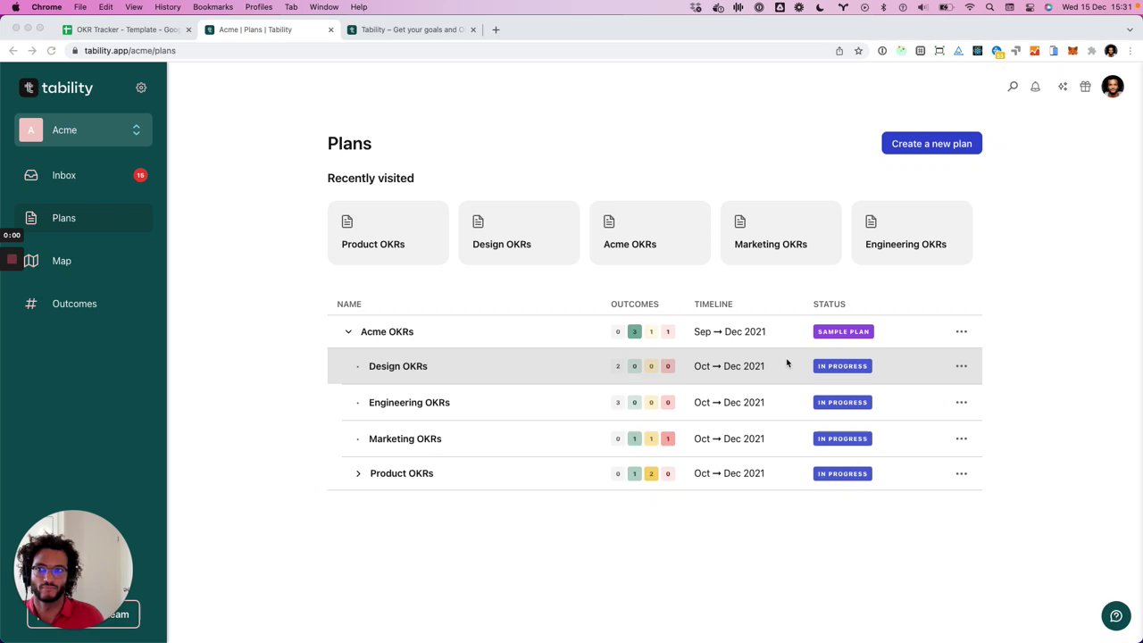The height and width of the screenshot is (643, 1143).
Task: Open Profiles menu in menu bar
Action: (258, 7)
